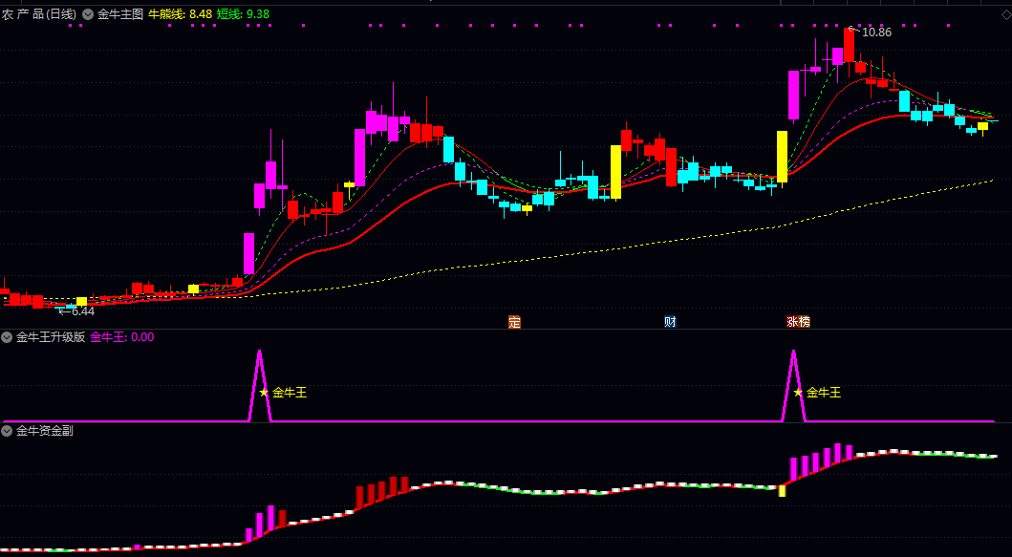This screenshot has height=557, width=1012.
Task: Click the 6.44 low price label
Action: point(82,311)
